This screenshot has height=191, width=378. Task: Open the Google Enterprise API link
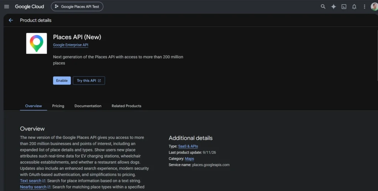[x=71, y=45]
